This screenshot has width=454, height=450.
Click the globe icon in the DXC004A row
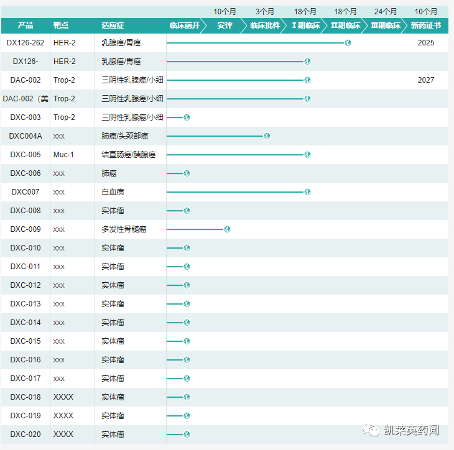point(267,136)
